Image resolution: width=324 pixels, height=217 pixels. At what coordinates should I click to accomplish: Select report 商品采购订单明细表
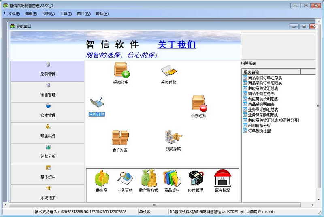pos(262,83)
